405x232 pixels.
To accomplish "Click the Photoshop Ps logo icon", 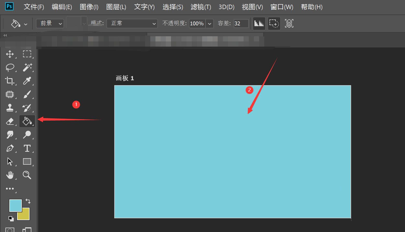I will click(x=9, y=6).
